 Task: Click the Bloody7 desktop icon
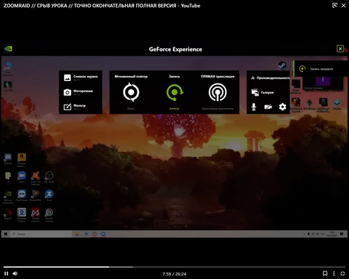(x=8, y=214)
